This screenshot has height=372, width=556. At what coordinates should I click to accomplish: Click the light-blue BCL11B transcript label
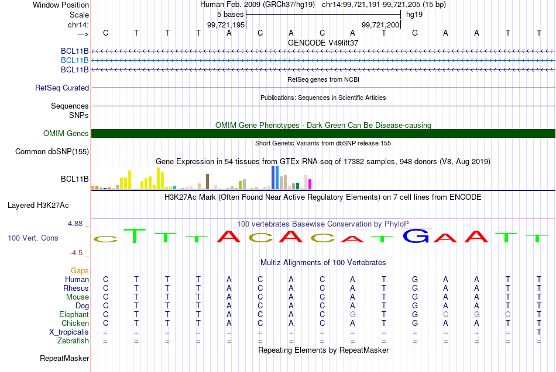(74, 61)
